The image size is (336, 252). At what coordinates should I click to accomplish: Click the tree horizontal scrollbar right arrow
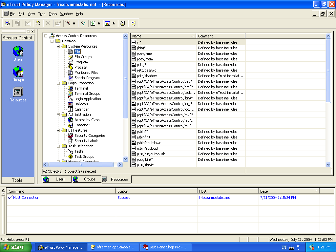(120, 165)
